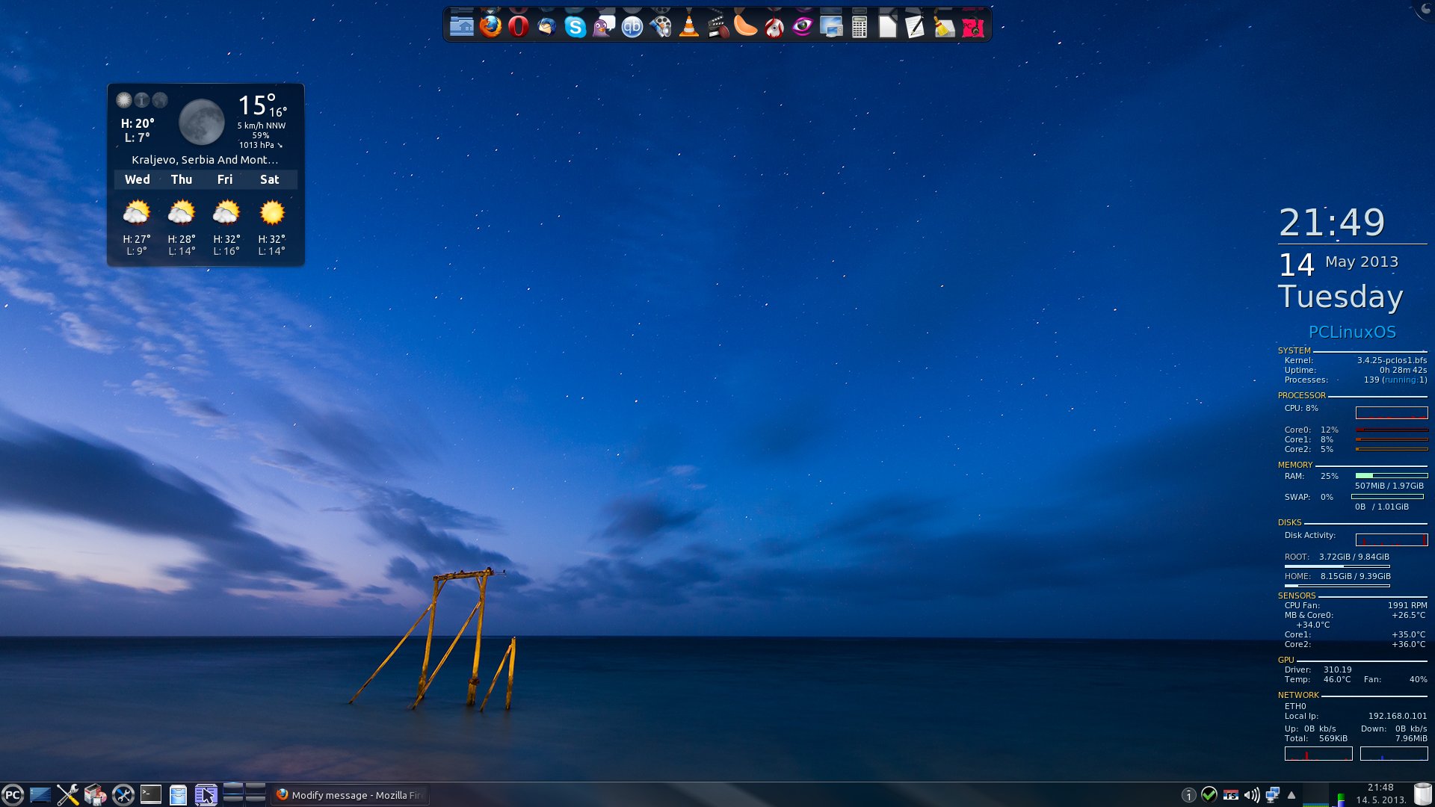Open the volume control in tray
The height and width of the screenshot is (807, 1435).
click(1251, 795)
